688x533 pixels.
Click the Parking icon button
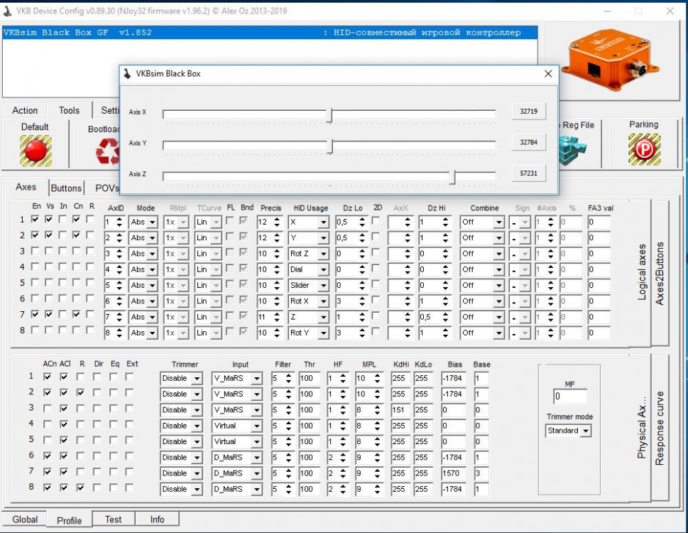click(643, 149)
